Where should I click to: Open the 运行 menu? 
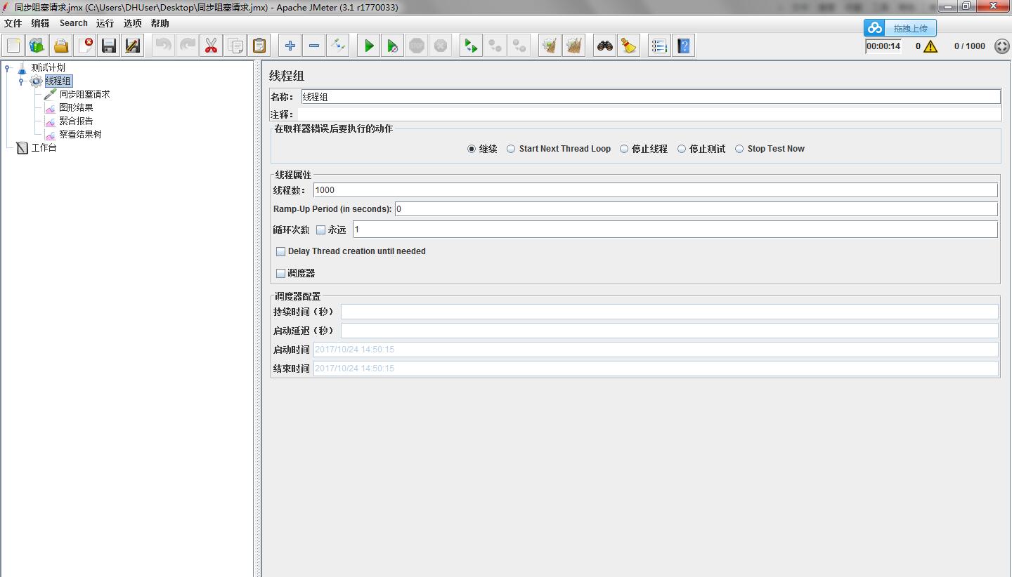(x=105, y=23)
